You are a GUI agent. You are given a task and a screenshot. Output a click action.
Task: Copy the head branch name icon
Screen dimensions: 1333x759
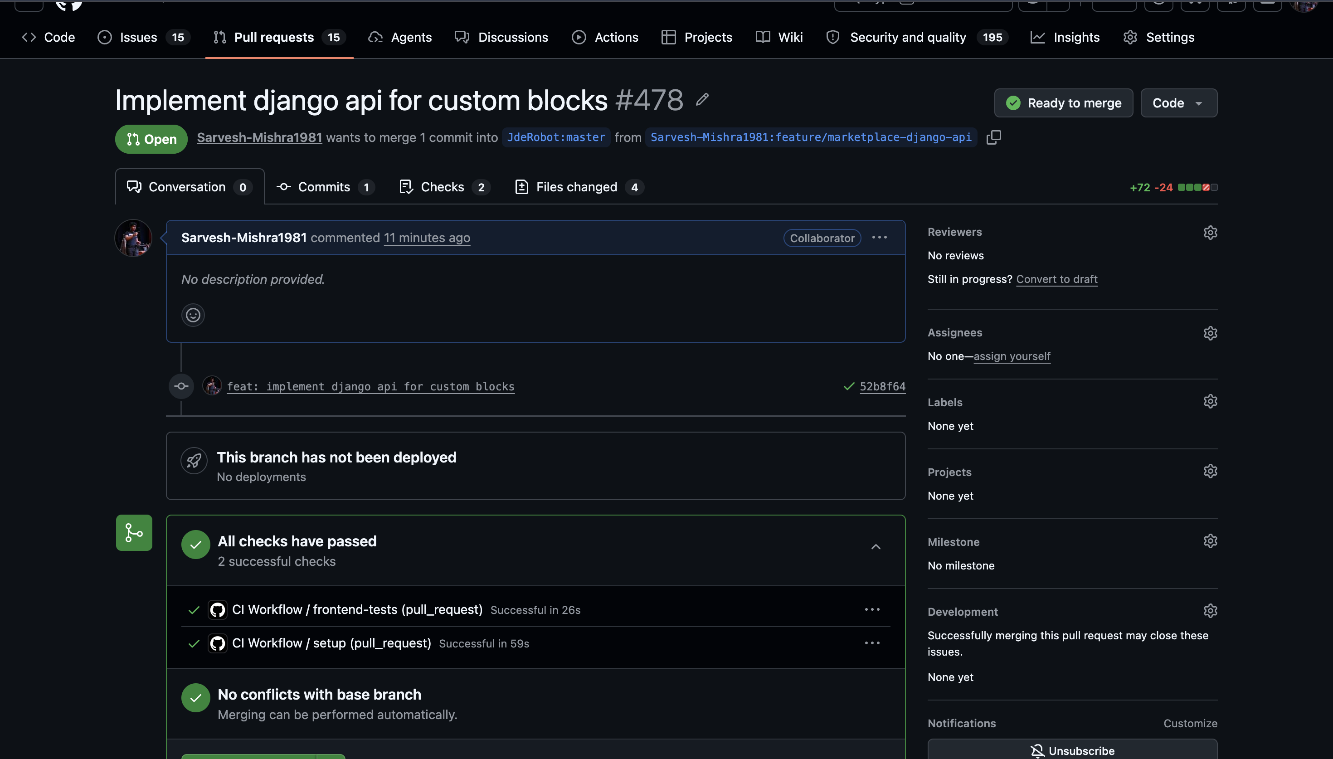tap(993, 138)
